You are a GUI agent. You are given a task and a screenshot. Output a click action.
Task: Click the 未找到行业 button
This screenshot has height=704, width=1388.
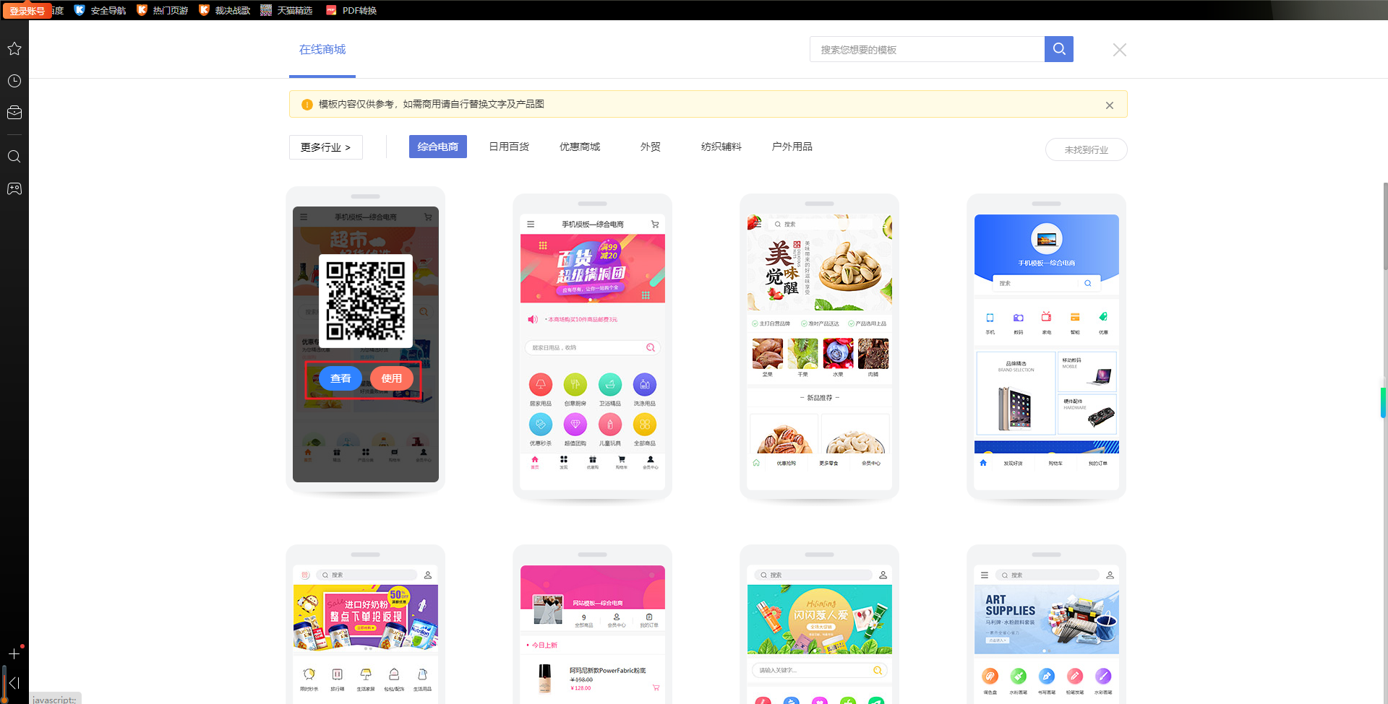(x=1087, y=149)
